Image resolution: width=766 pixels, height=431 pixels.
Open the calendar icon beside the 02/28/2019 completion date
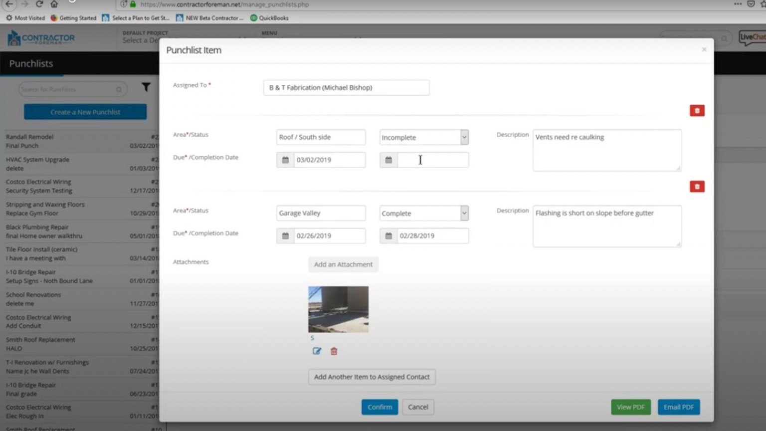pyautogui.click(x=388, y=235)
